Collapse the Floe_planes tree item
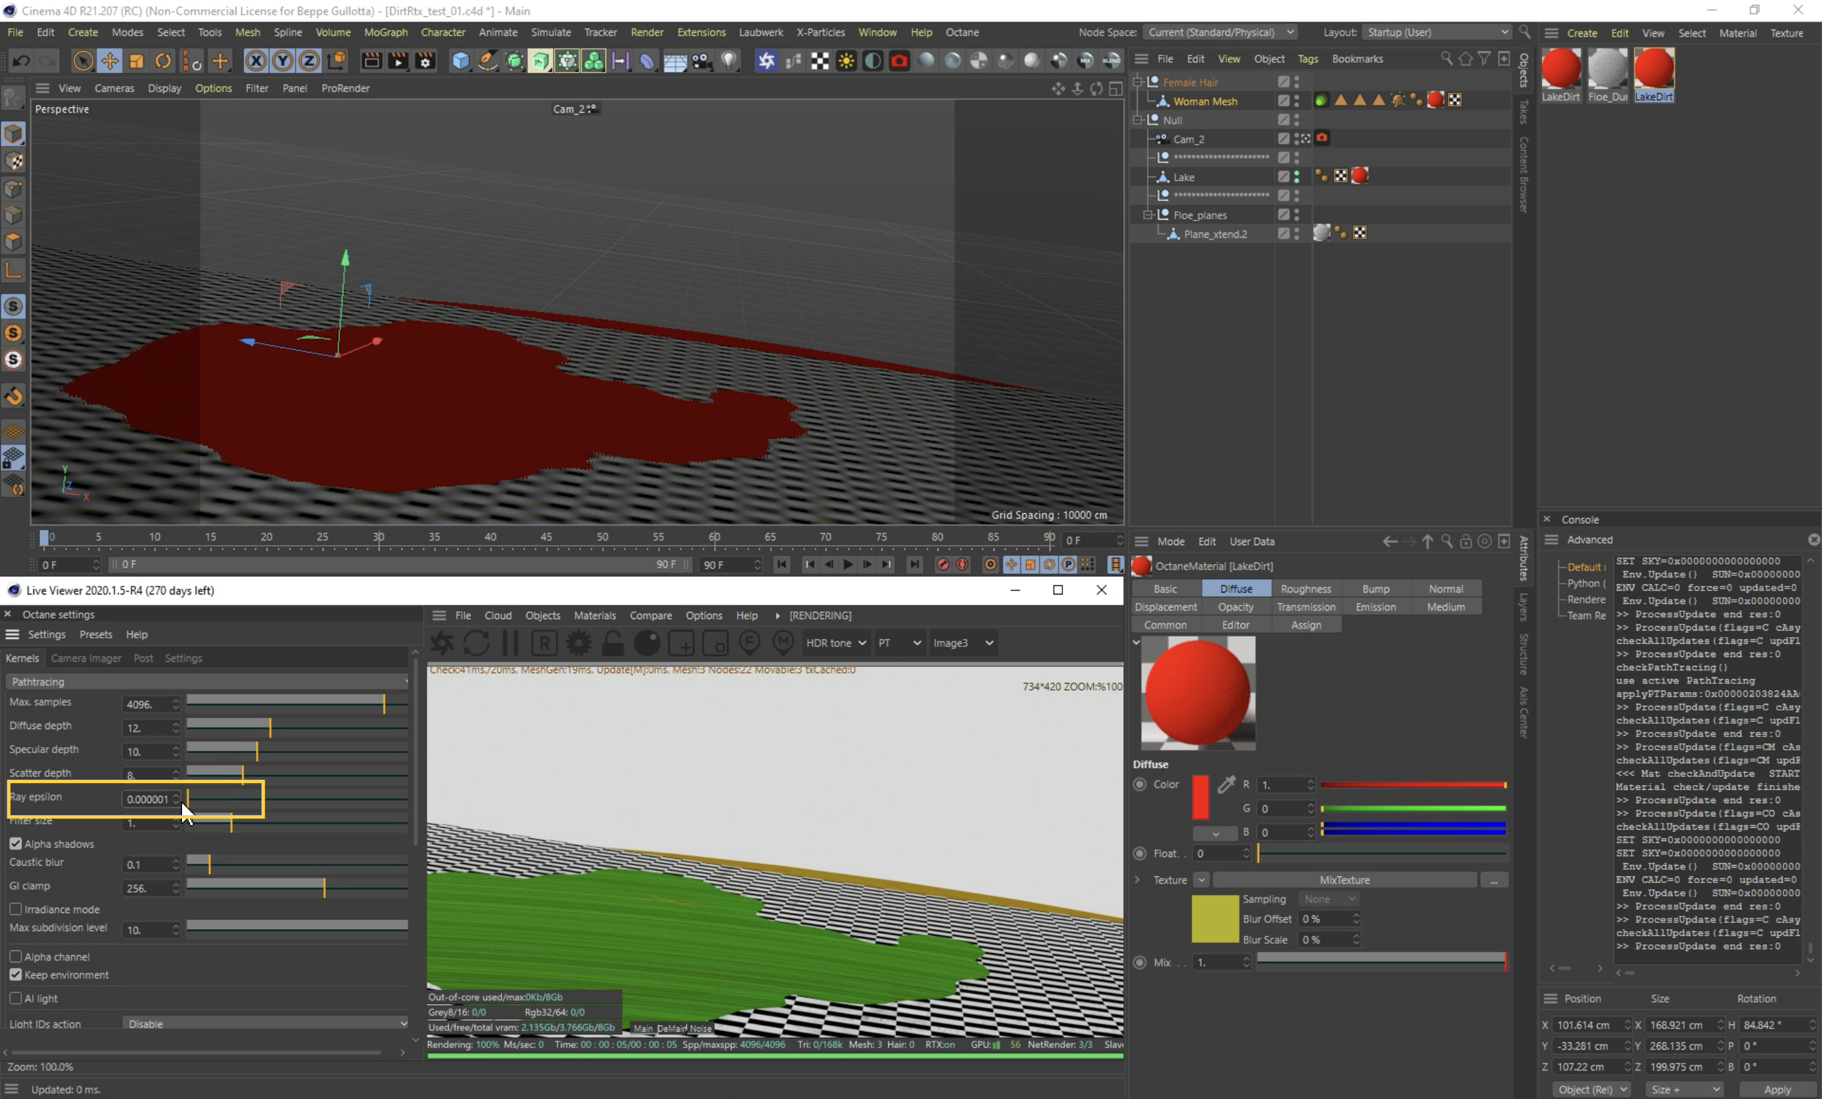This screenshot has width=1822, height=1099. (x=1148, y=215)
